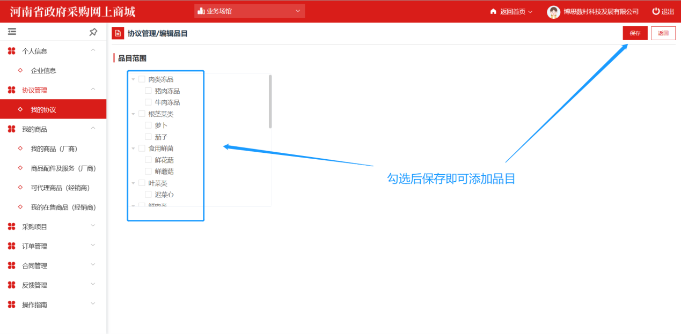Click the 订单管理 clover icon
This screenshot has height=334, width=681.
[12, 246]
